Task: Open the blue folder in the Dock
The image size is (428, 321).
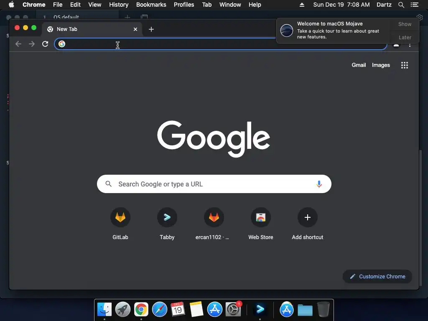Action: (x=305, y=310)
